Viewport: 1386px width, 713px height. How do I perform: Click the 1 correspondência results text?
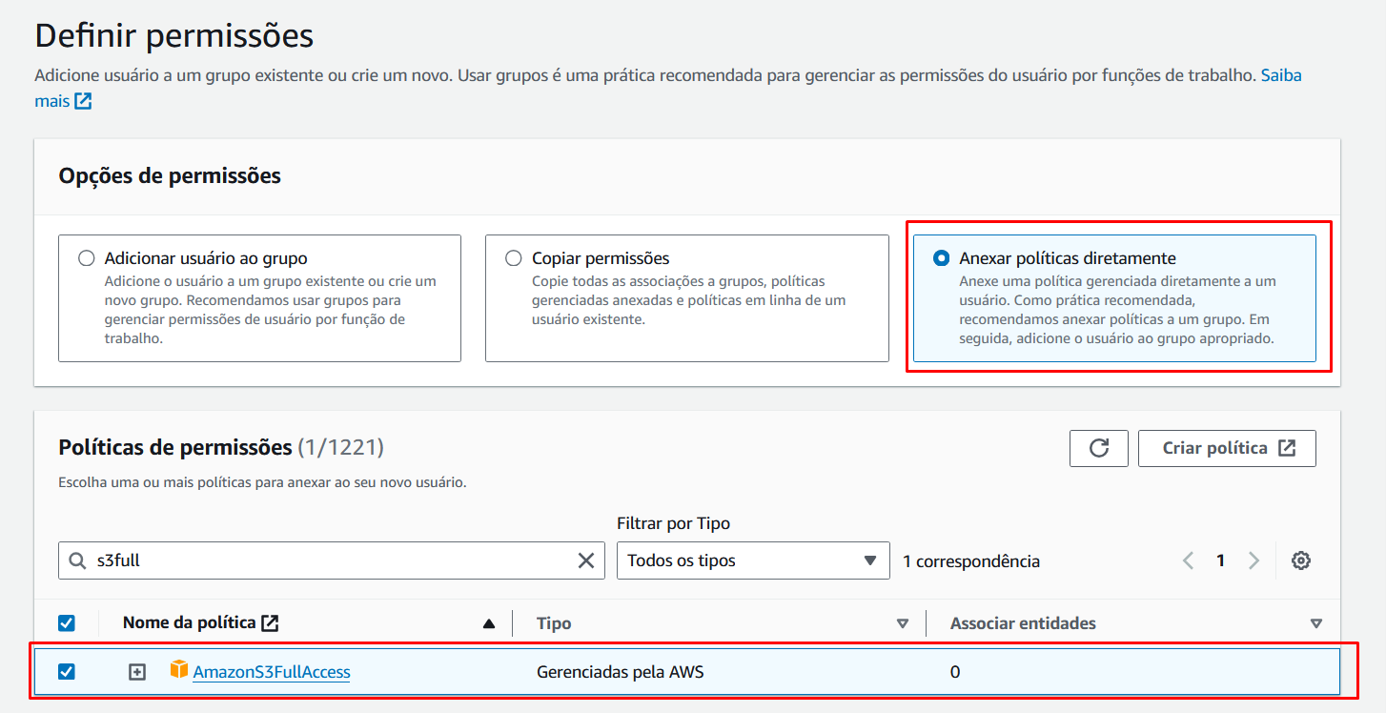click(971, 561)
